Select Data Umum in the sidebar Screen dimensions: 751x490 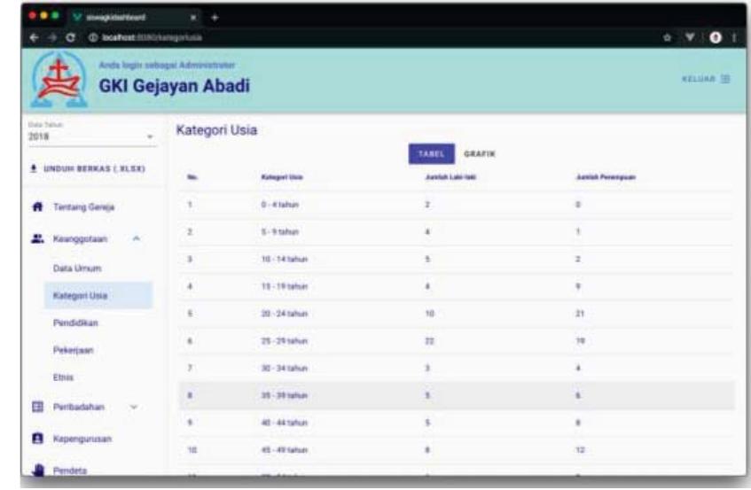(77, 268)
